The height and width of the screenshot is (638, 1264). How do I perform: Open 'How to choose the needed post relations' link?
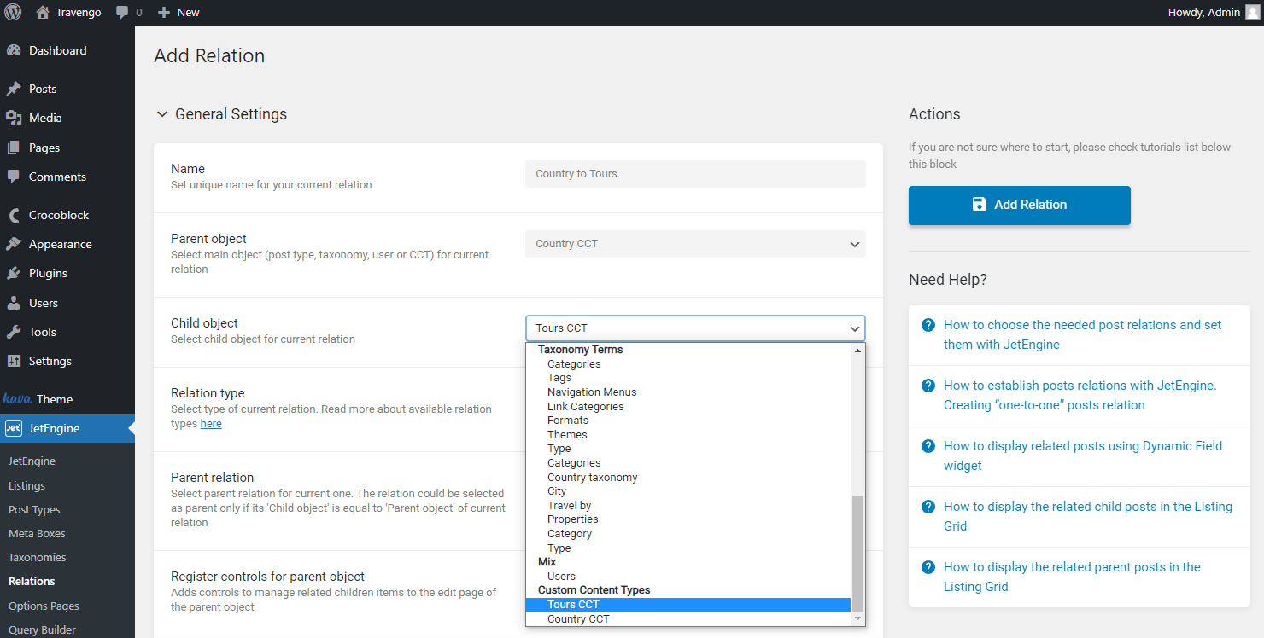click(1083, 335)
